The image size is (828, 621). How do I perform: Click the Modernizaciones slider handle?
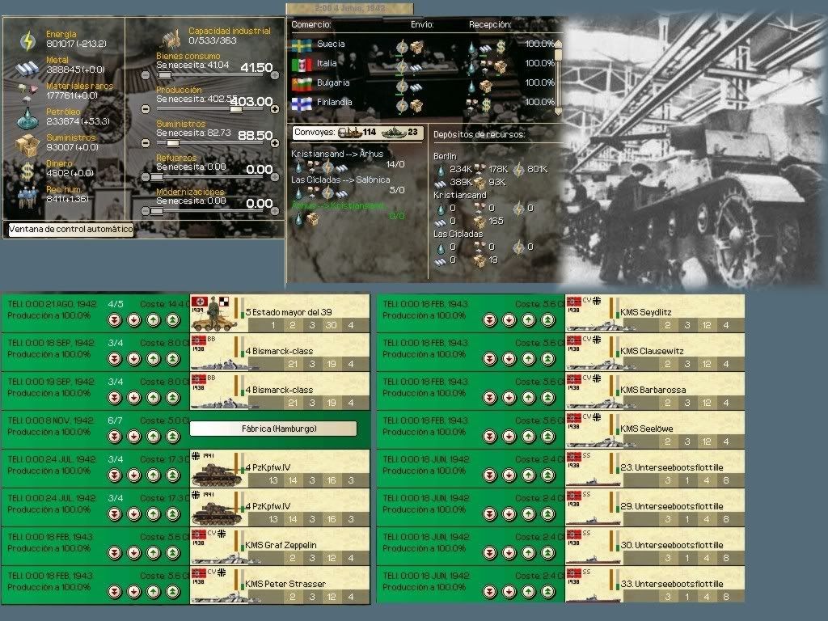coord(158,210)
